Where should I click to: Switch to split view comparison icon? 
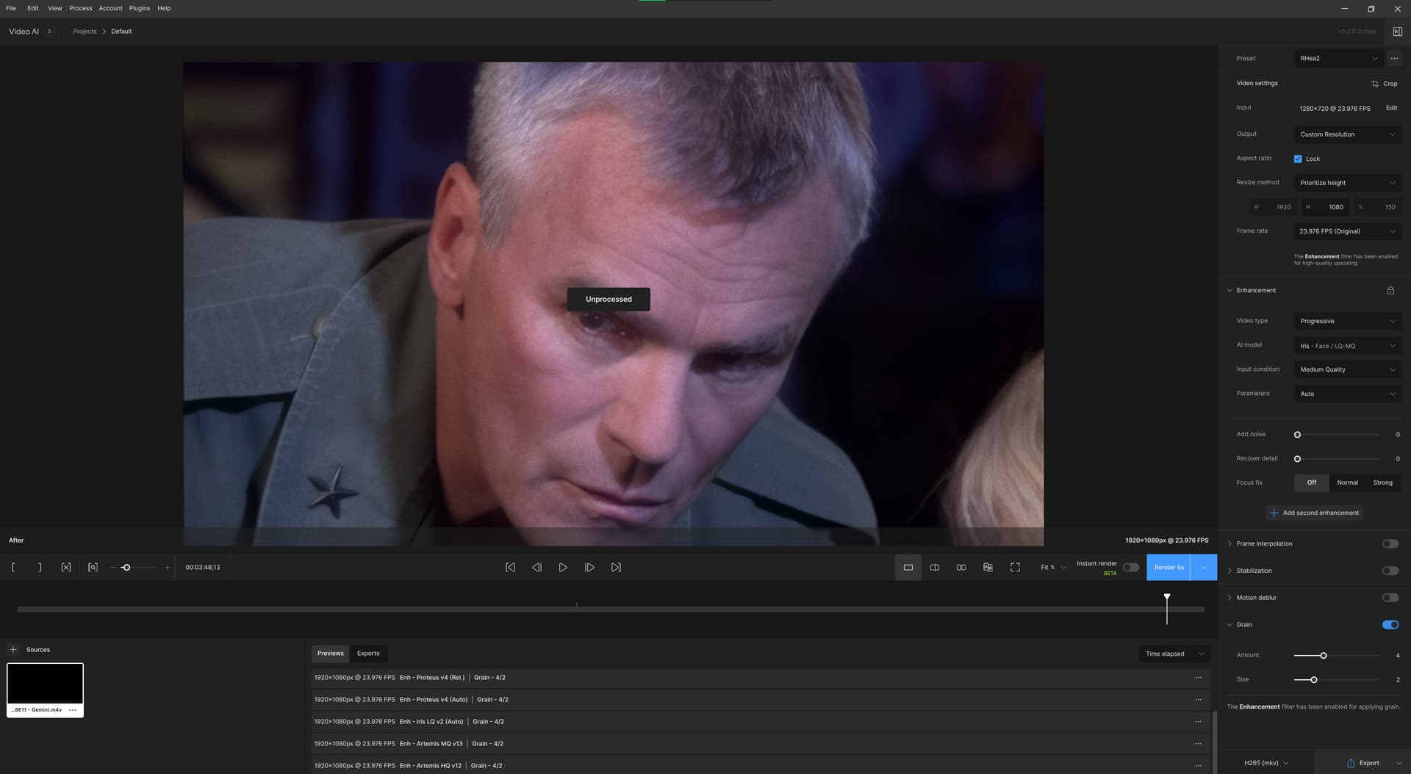[934, 568]
